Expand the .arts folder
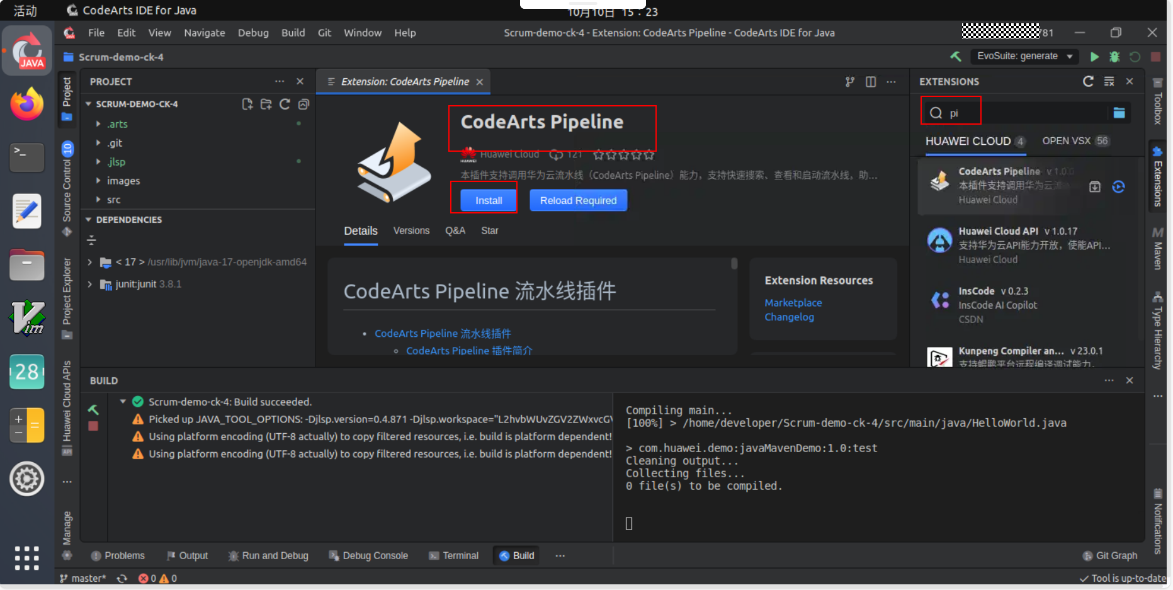 coord(98,124)
